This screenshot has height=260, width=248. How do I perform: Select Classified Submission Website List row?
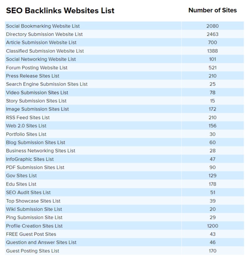(x=45, y=51)
